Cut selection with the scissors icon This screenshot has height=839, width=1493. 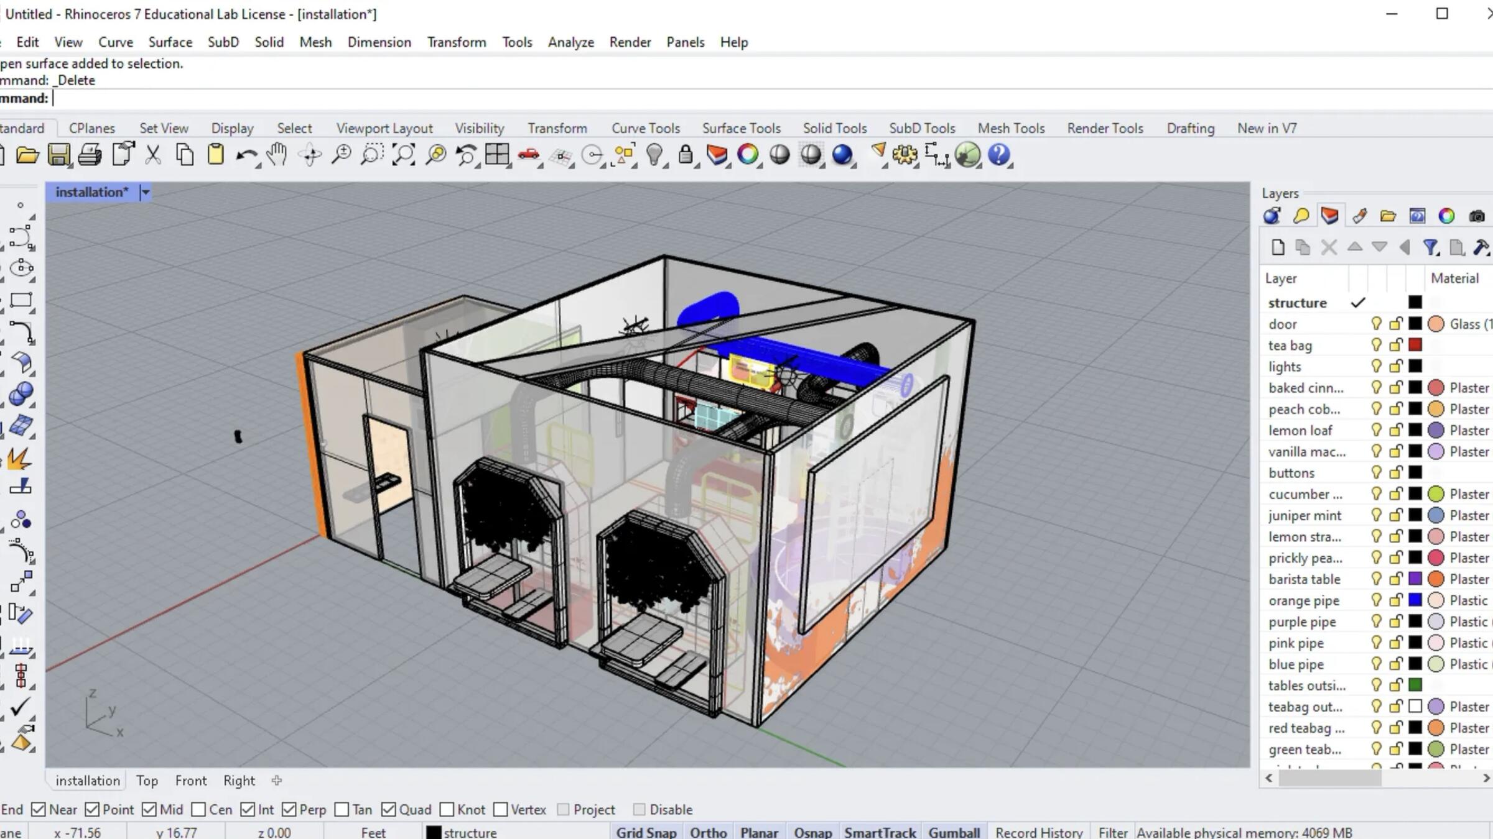point(153,155)
